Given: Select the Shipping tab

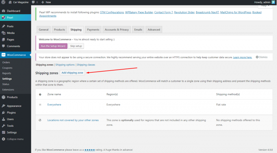Looking at the screenshot, I should tap(76, 30).
